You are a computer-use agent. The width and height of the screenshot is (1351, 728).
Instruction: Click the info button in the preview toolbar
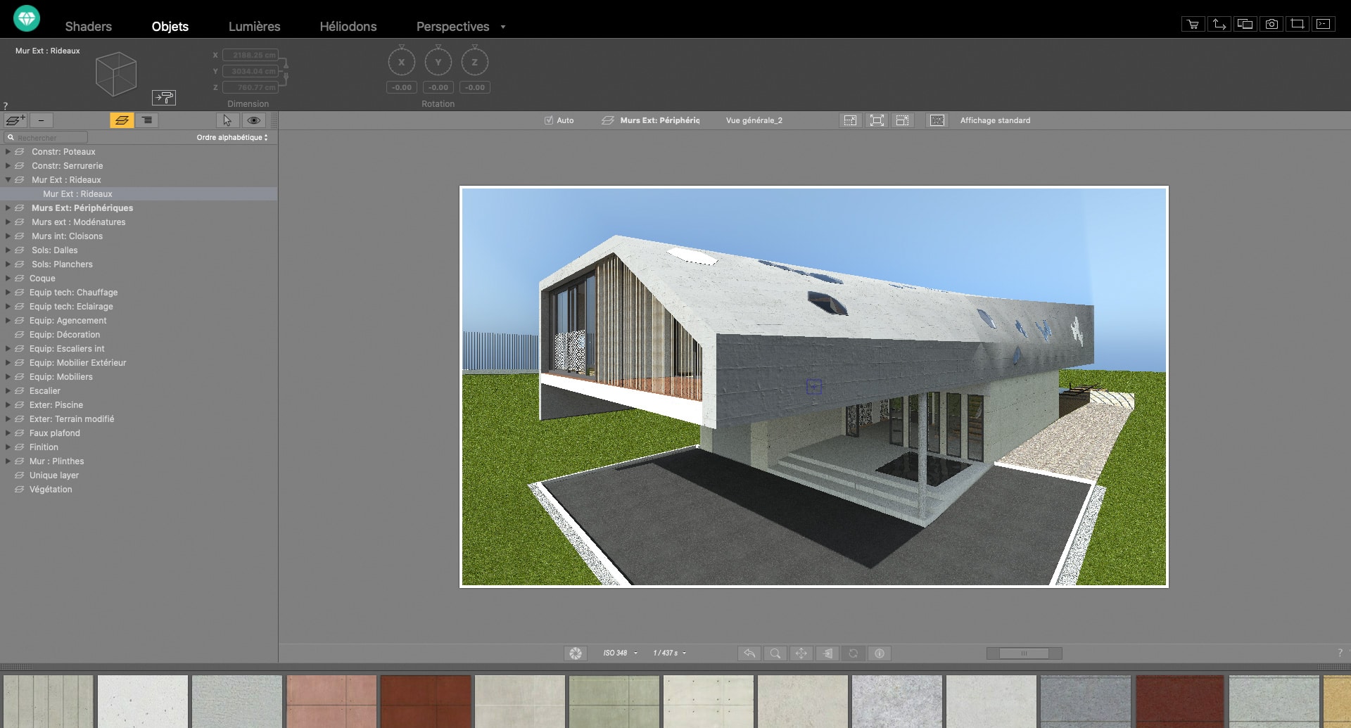click(x=879, y=653)
